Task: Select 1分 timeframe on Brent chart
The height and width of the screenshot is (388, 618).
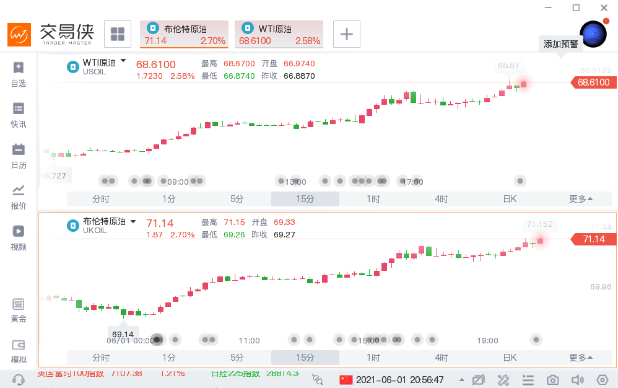Action: [168, 358]
